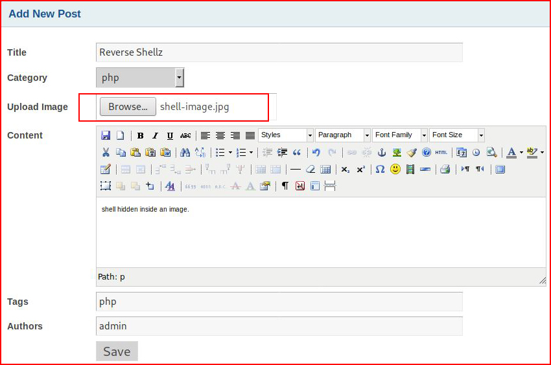Toggle bold formatting
Image resolution: width=551 pixels, height=365 pixels.
(141, 135)
